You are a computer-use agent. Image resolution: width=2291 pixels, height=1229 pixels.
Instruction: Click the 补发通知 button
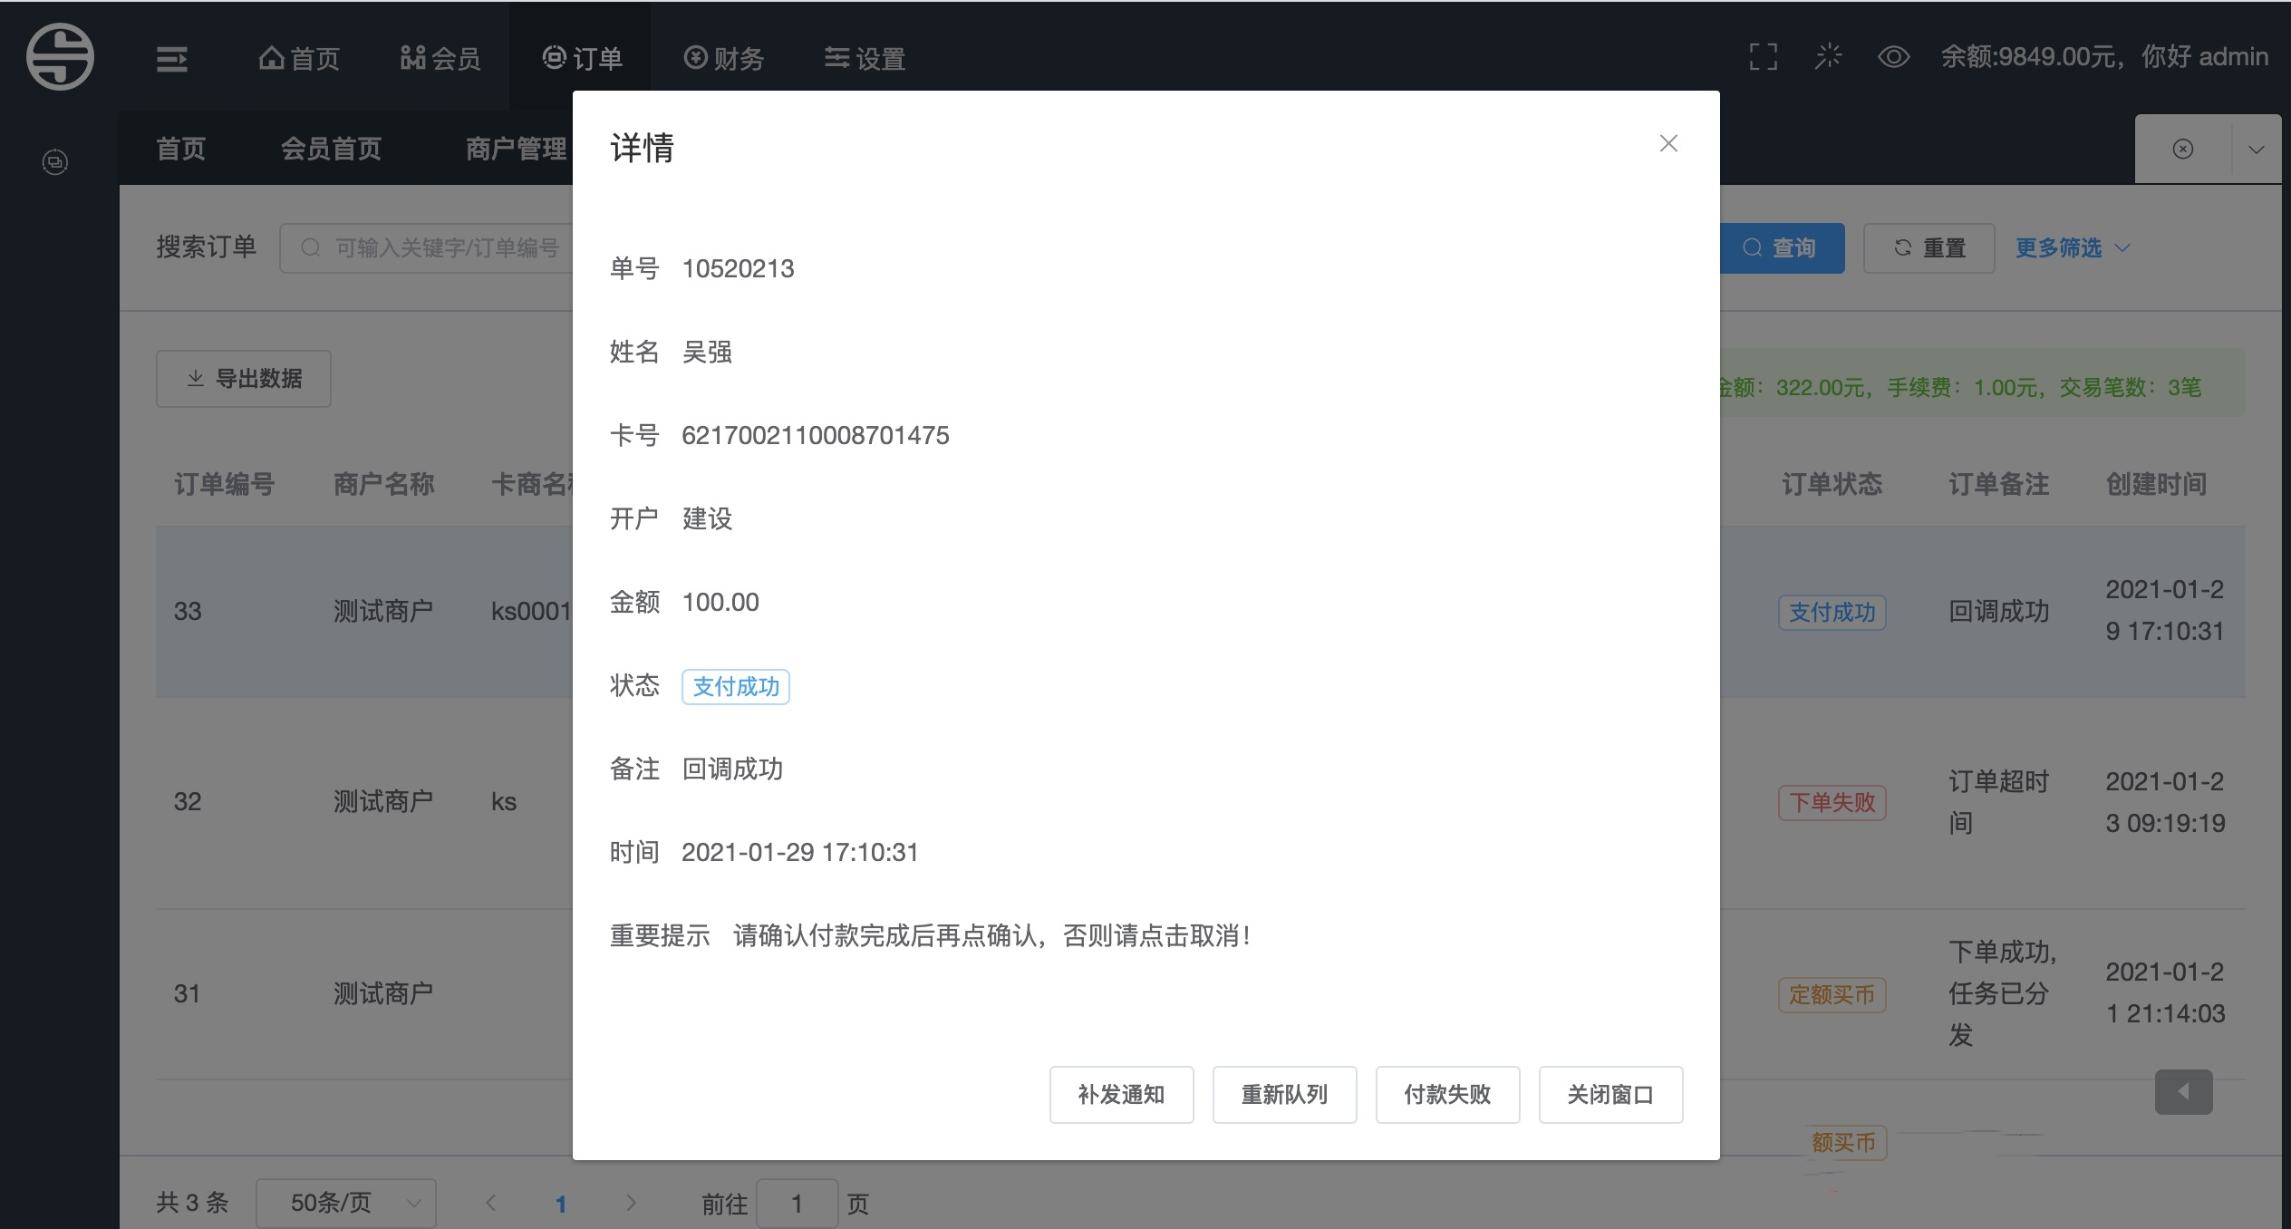tap(1121, 1094)
